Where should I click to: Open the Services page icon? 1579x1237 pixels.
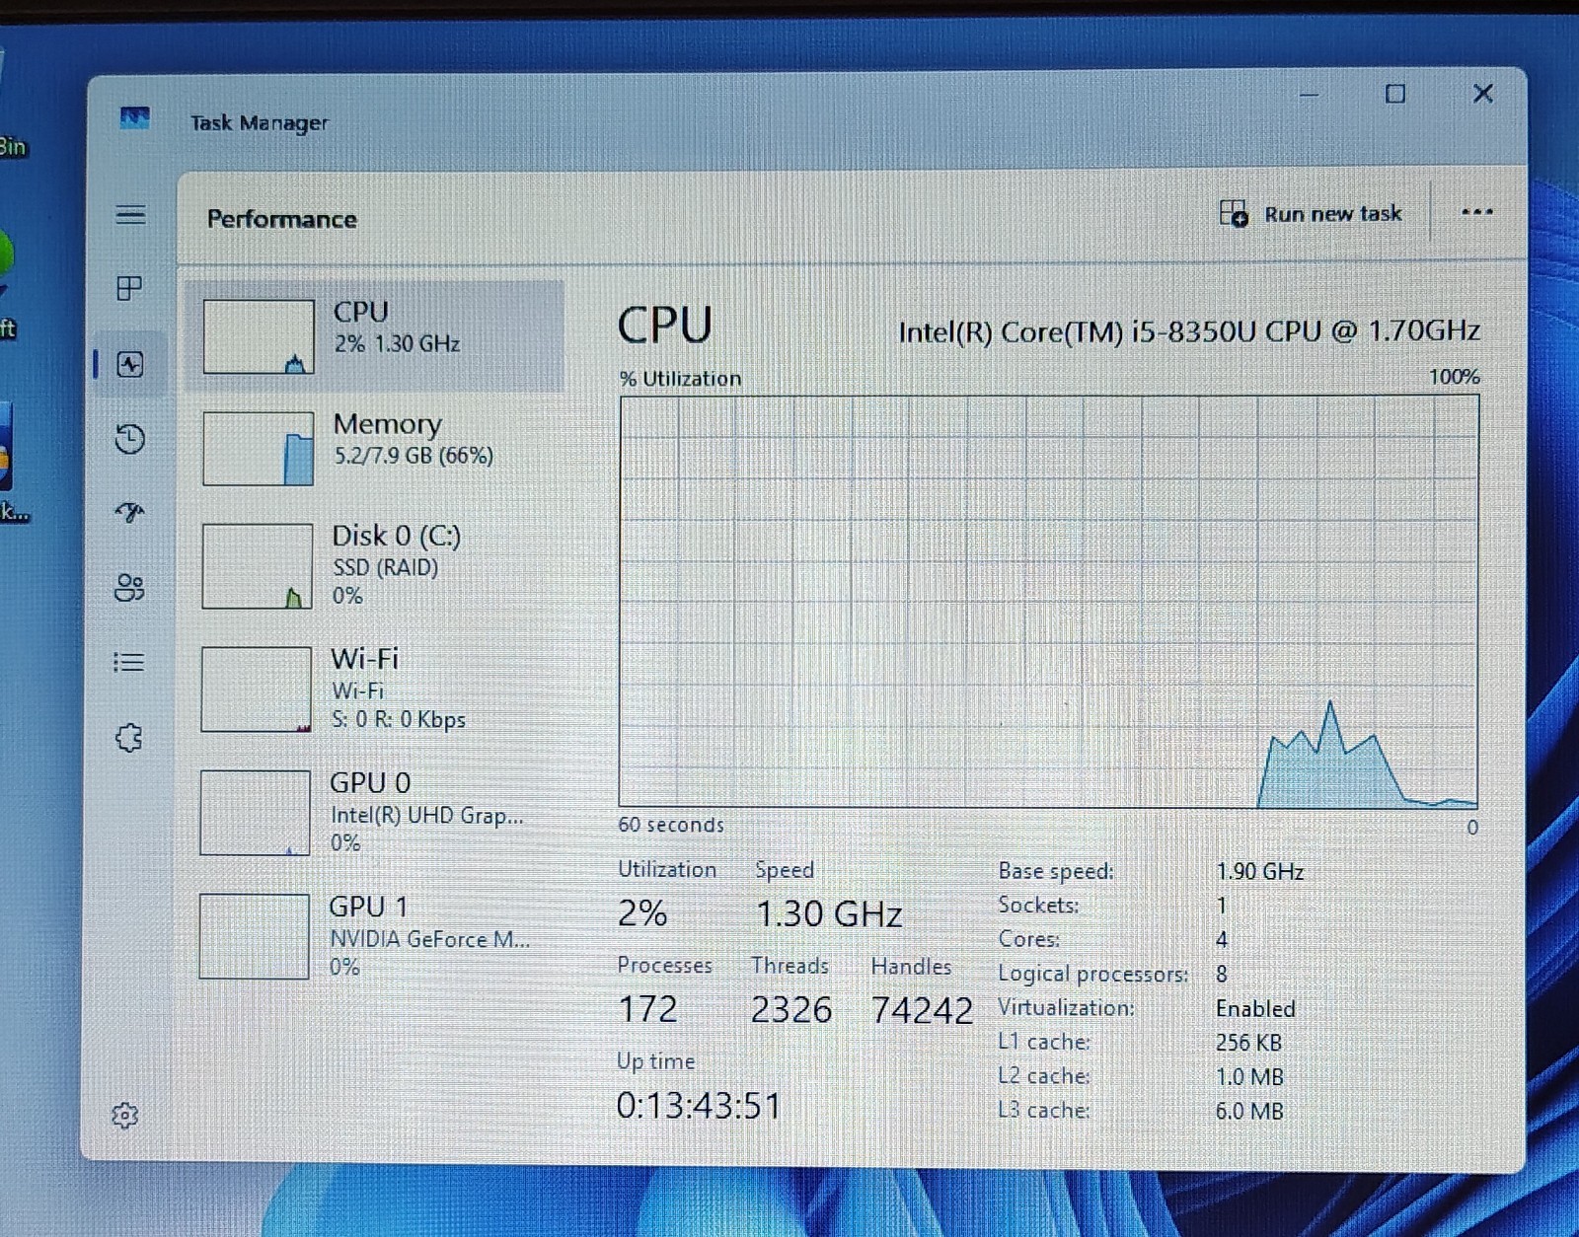coord(128,737)
